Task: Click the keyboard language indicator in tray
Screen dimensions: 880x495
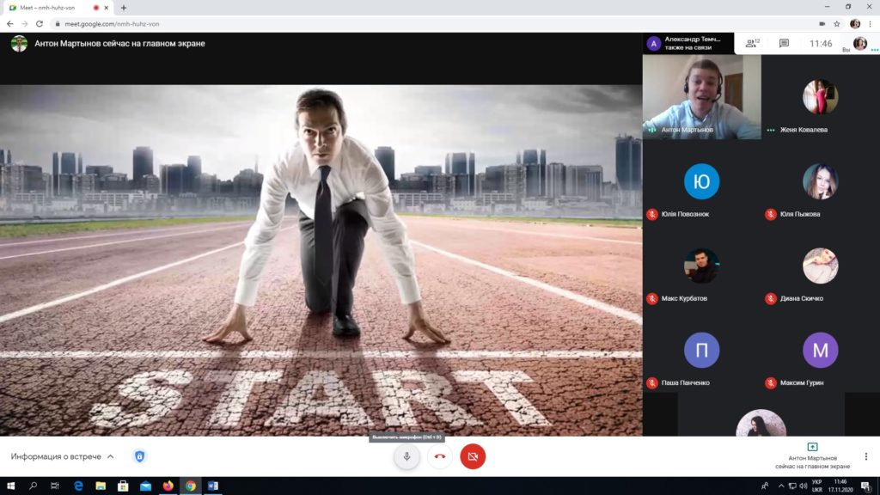Action: [816, 486]
